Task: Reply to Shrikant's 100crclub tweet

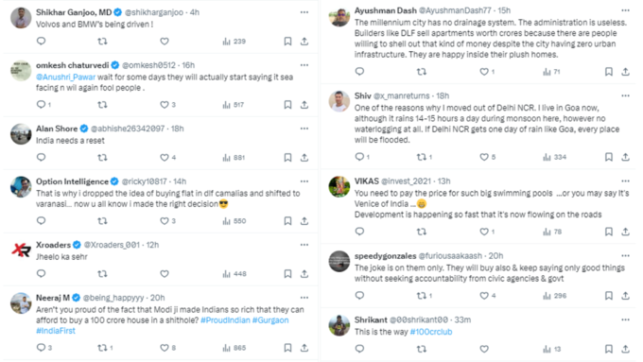Action: [x=359, y=349]
